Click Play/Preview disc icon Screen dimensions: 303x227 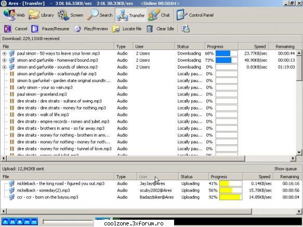click(x=77, y=29)
